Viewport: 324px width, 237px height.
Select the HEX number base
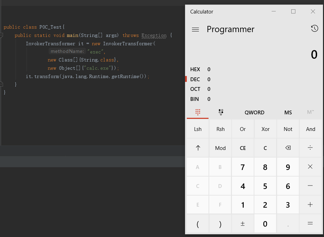[x=200, y=69]
